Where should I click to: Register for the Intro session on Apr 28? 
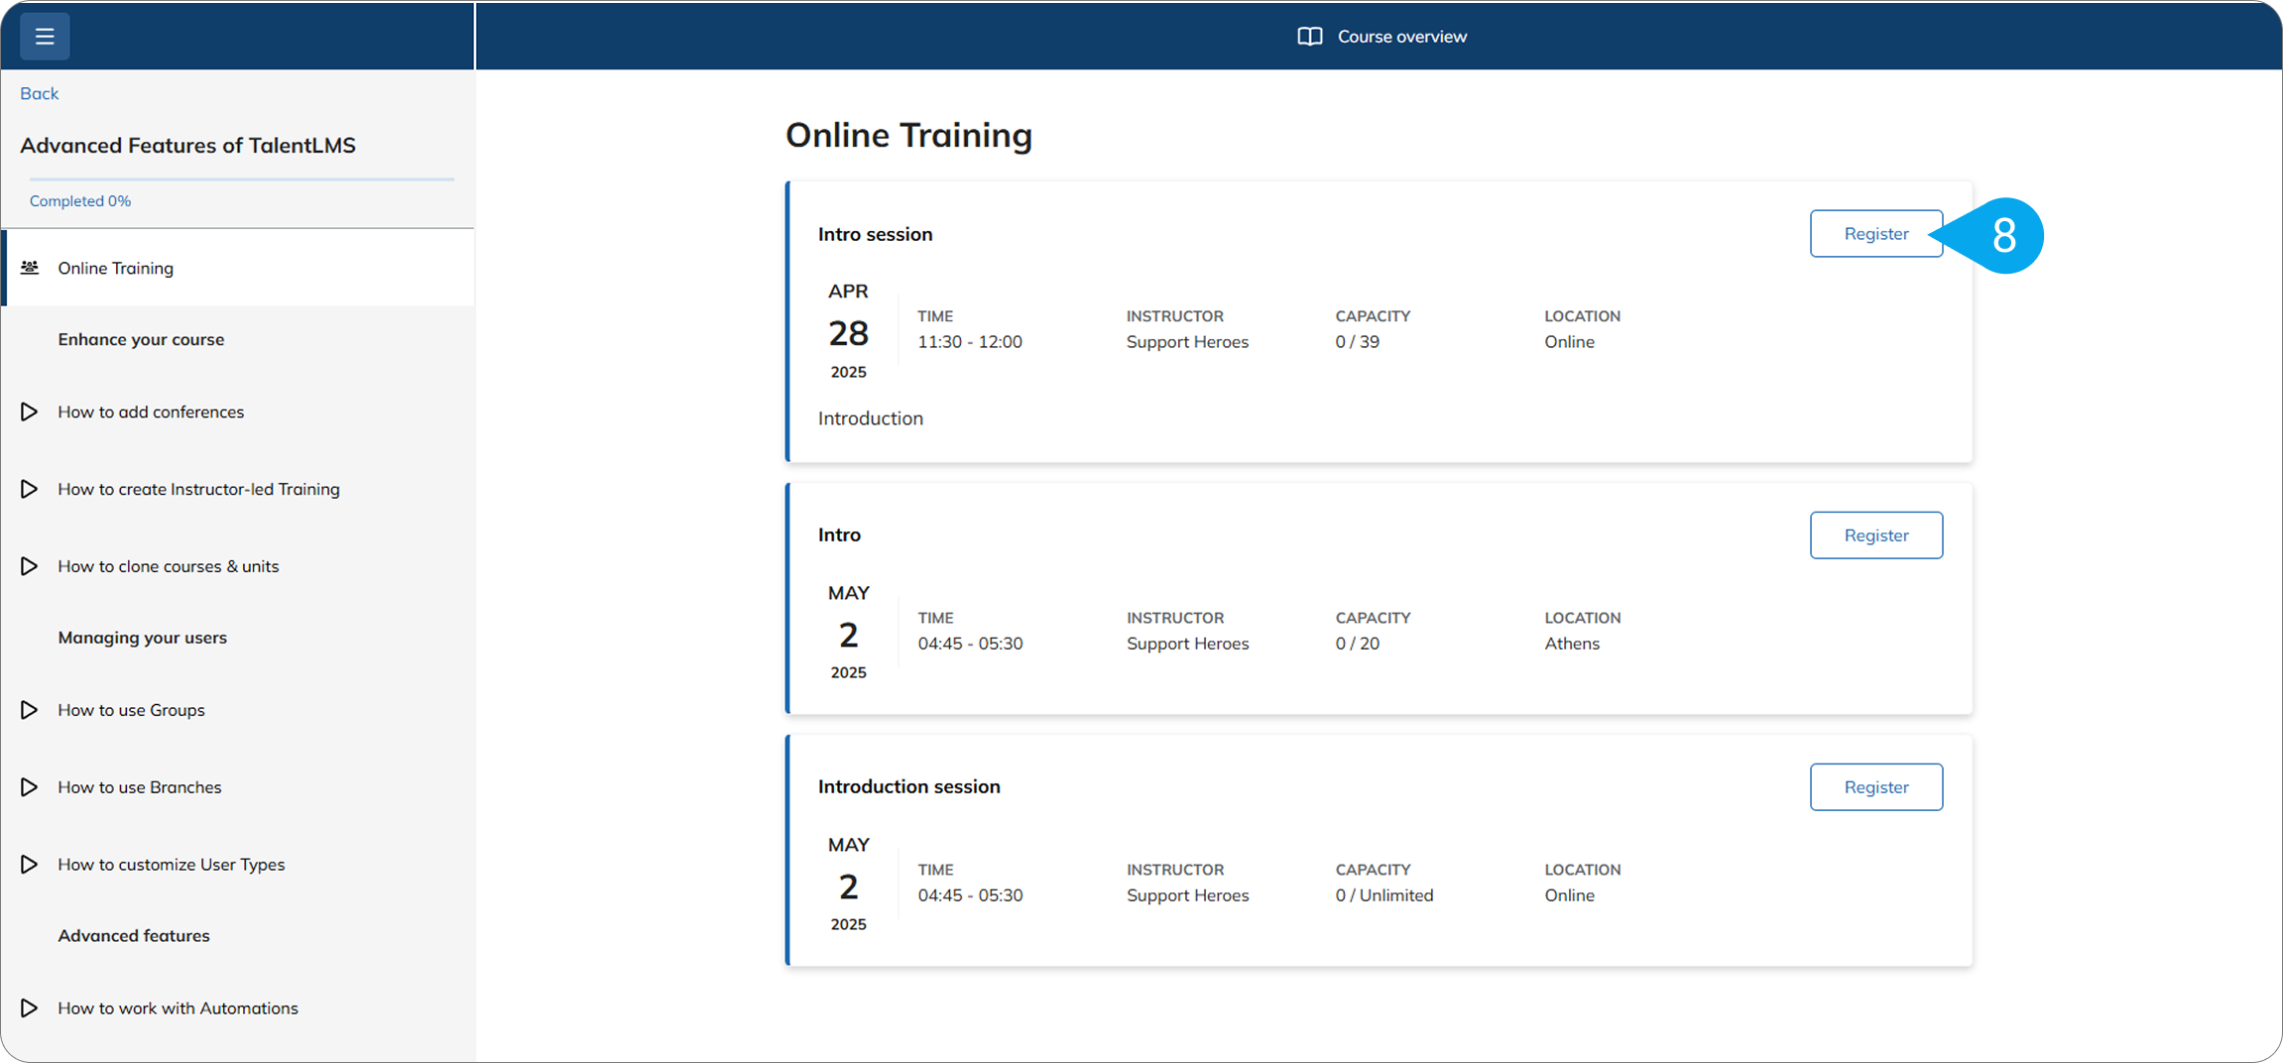1875,234
